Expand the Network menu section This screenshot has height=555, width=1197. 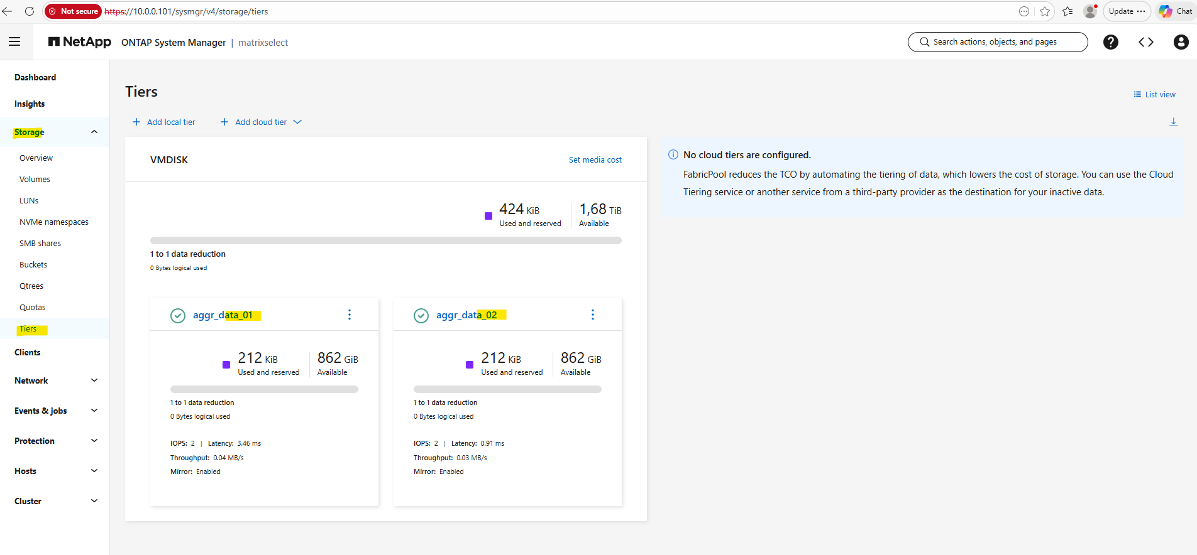pos(94,380)
